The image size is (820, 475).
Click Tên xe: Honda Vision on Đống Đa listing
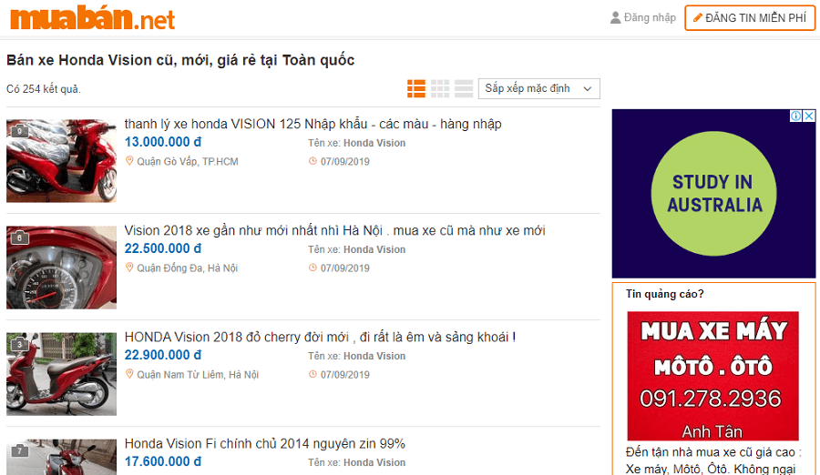[x=356, y=249]
